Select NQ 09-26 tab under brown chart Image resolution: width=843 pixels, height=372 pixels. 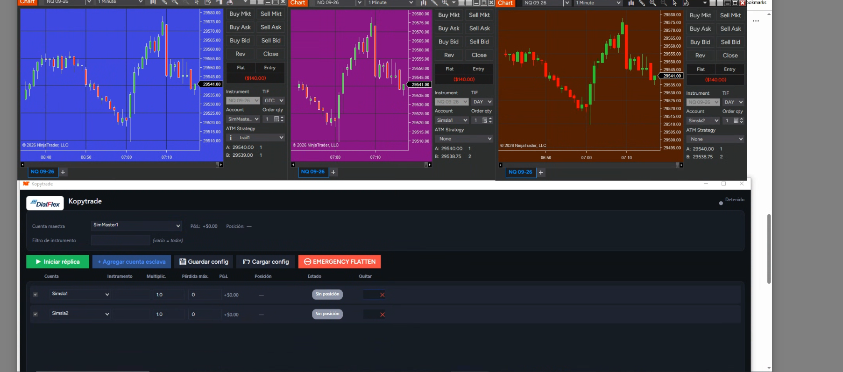pyautogui.click(x=520, y=172)
